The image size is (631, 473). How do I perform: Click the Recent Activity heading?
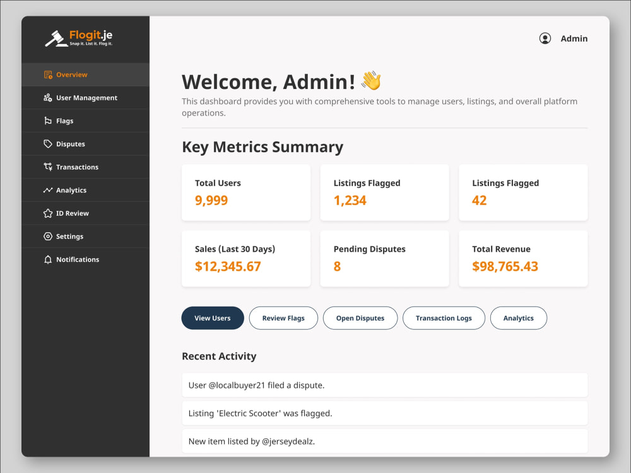(x=219, y=356)
